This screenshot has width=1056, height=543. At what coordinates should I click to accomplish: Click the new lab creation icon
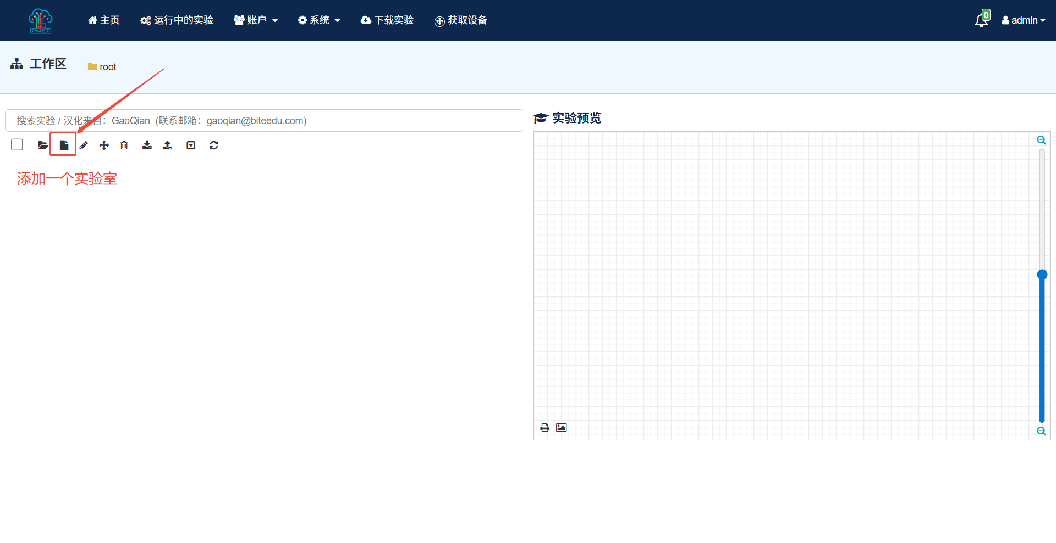[x=63, y=144]
